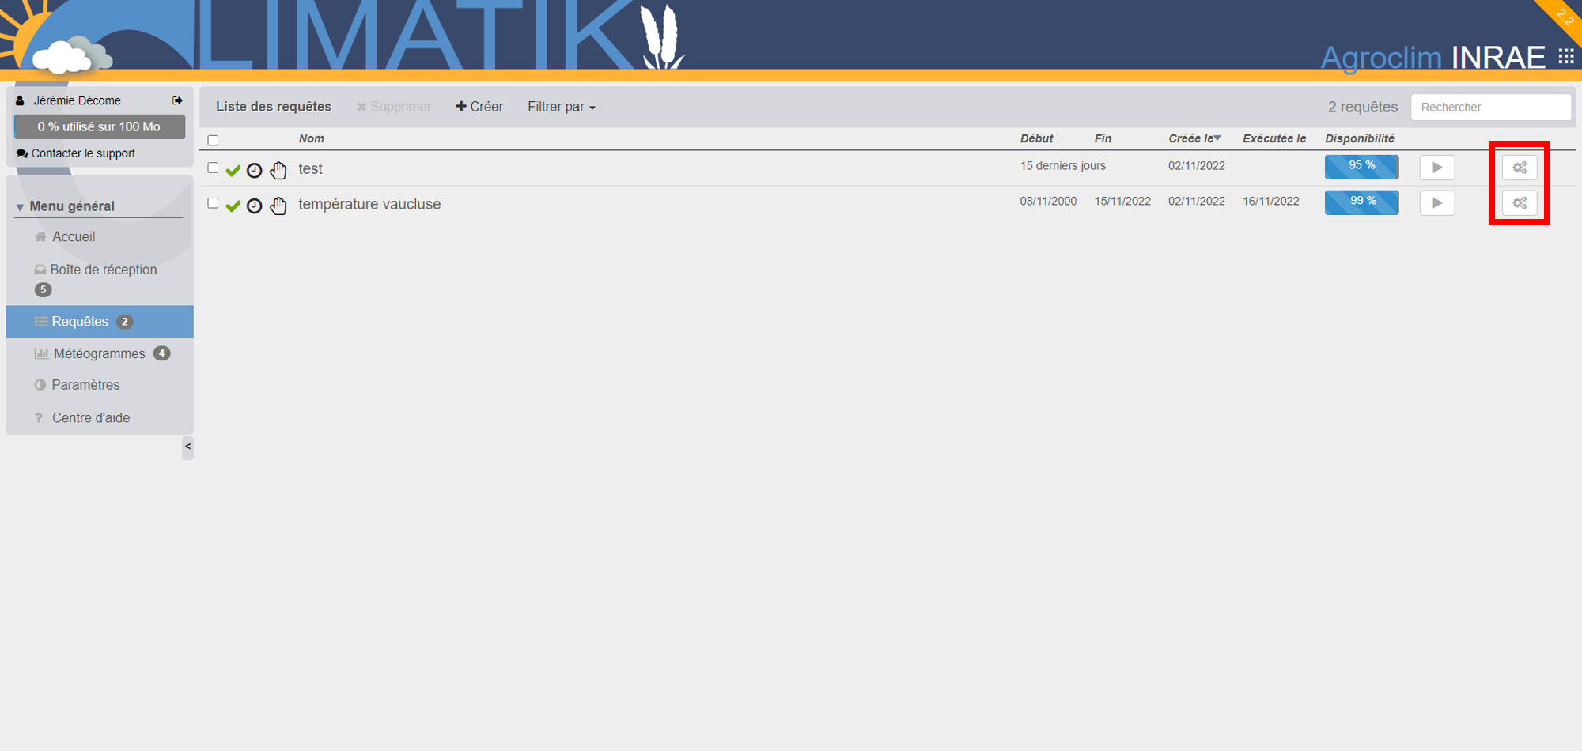This screenshot has width=1582, height=751.
Task: Click the clock icon on 'température vaucluse' row
Action: click(x=254, y=206)
